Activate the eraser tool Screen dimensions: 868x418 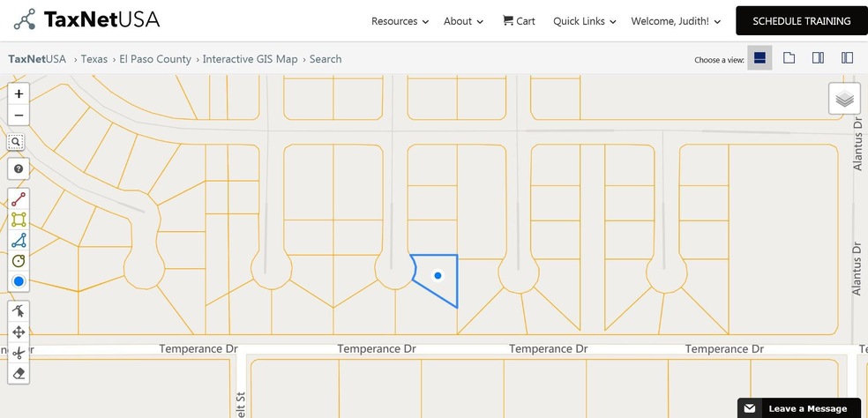coord(19,374)
